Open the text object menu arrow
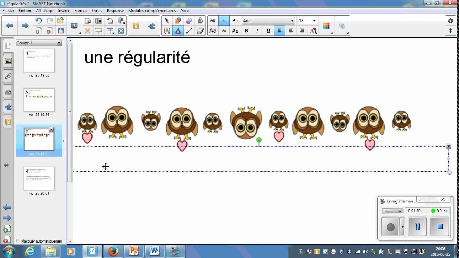The height and width of the screenshot is (258, 459). coord(449,147)
